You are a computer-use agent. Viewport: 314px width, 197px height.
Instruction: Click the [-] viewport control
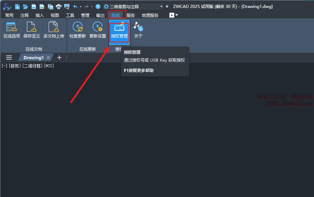[4, 66]
